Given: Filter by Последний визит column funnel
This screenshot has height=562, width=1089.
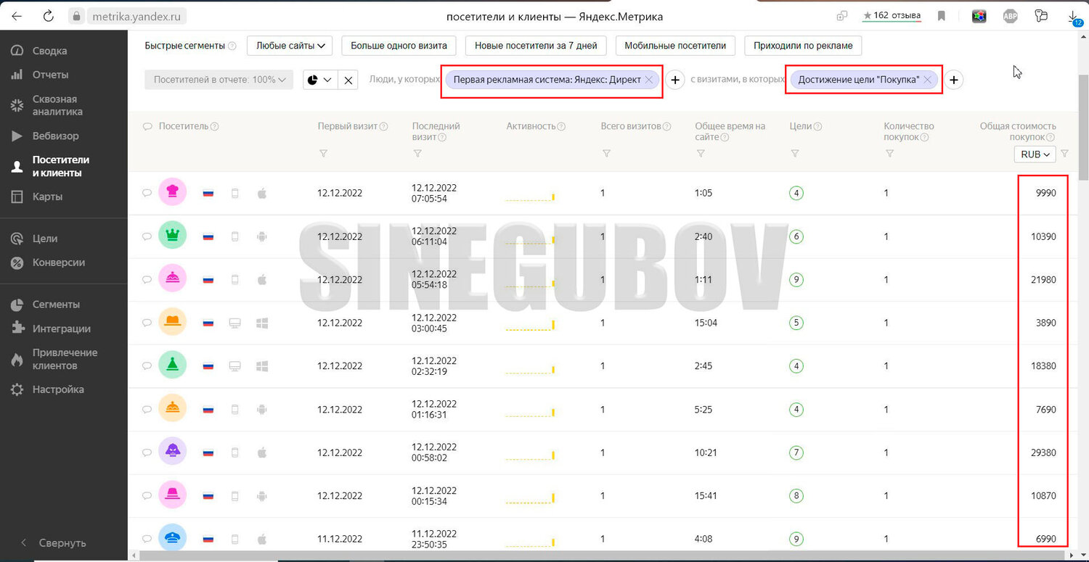Looking at the screenshot, I should tap(417, 153).
